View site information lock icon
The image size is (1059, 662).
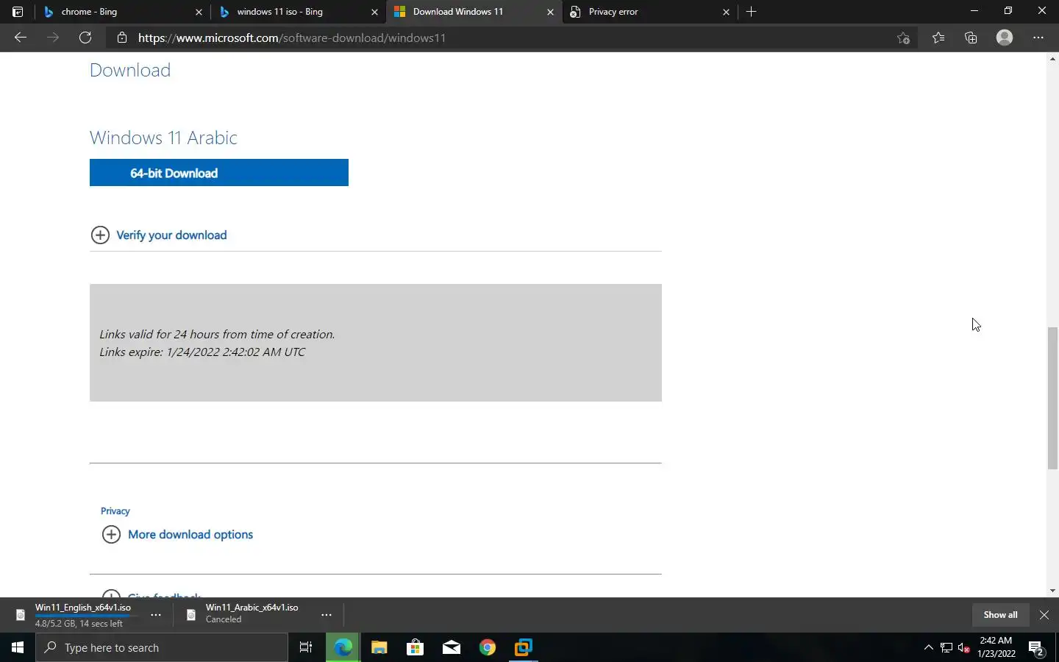point(122,38)
